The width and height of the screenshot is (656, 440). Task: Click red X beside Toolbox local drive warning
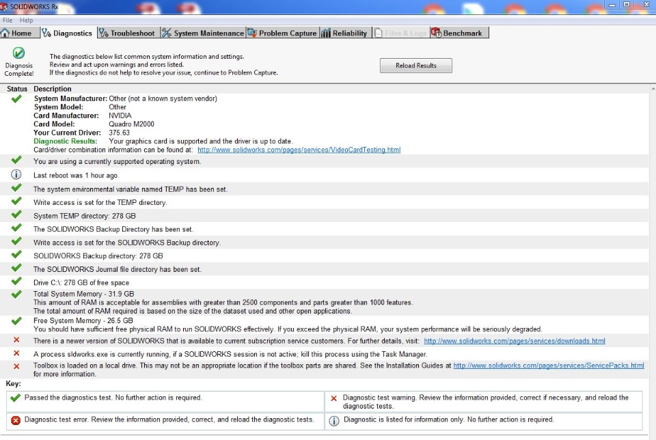(x=16, y=367)
